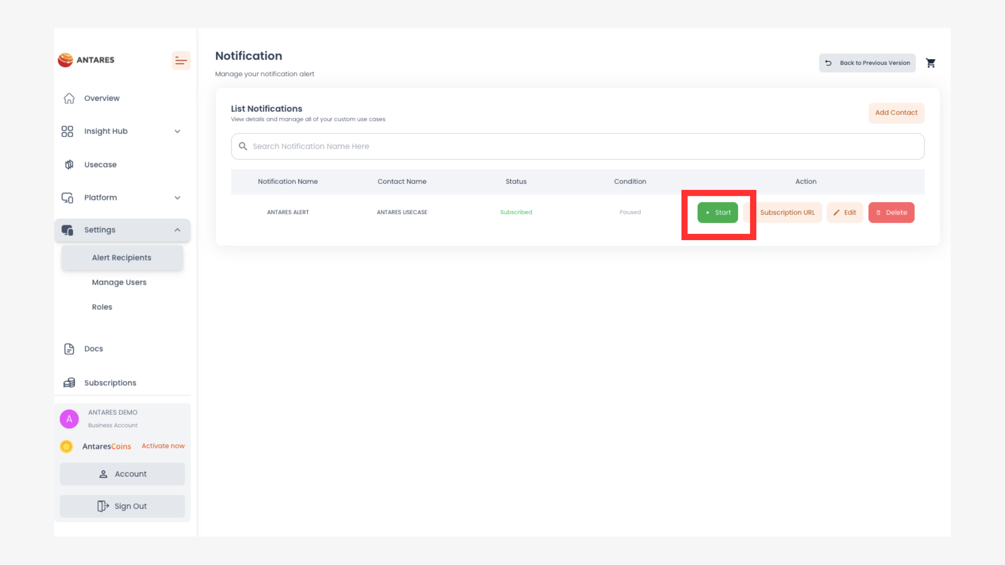This screenshot has width=1005, height=565.
Task: Click the Subscriptions coins icon
Action: 69,383
